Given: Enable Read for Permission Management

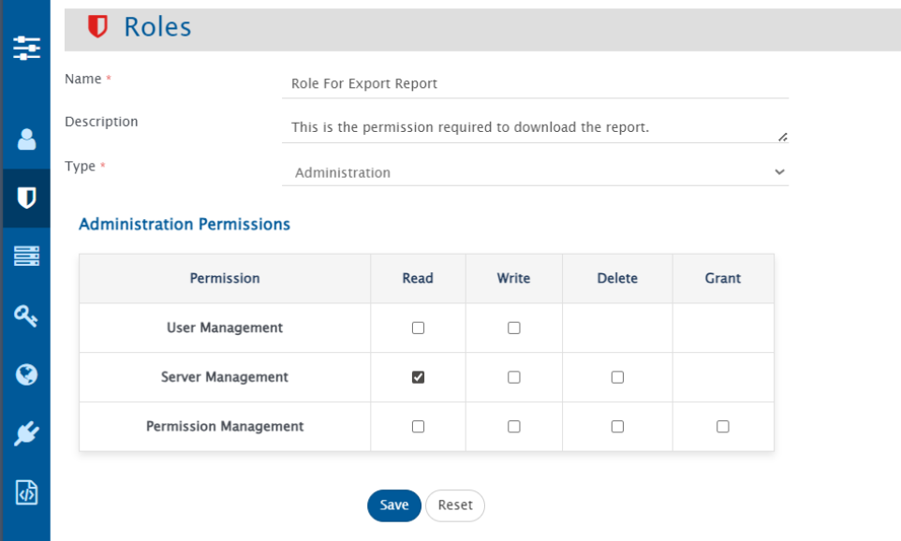Looking at the screenshot, I should coord(419,427).
